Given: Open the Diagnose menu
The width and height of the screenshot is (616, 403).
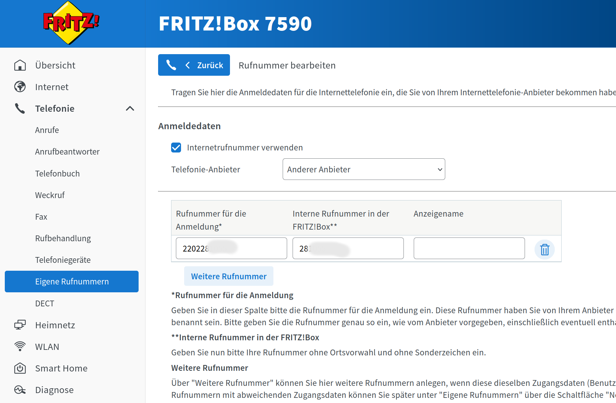Looking at the screenshot, I should pyautogui.click(x=54, y=390).
